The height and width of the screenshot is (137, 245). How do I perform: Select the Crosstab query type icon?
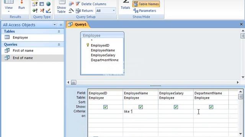[42, 4]
